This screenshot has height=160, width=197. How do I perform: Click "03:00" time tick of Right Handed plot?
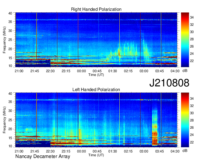coord(144,71)
